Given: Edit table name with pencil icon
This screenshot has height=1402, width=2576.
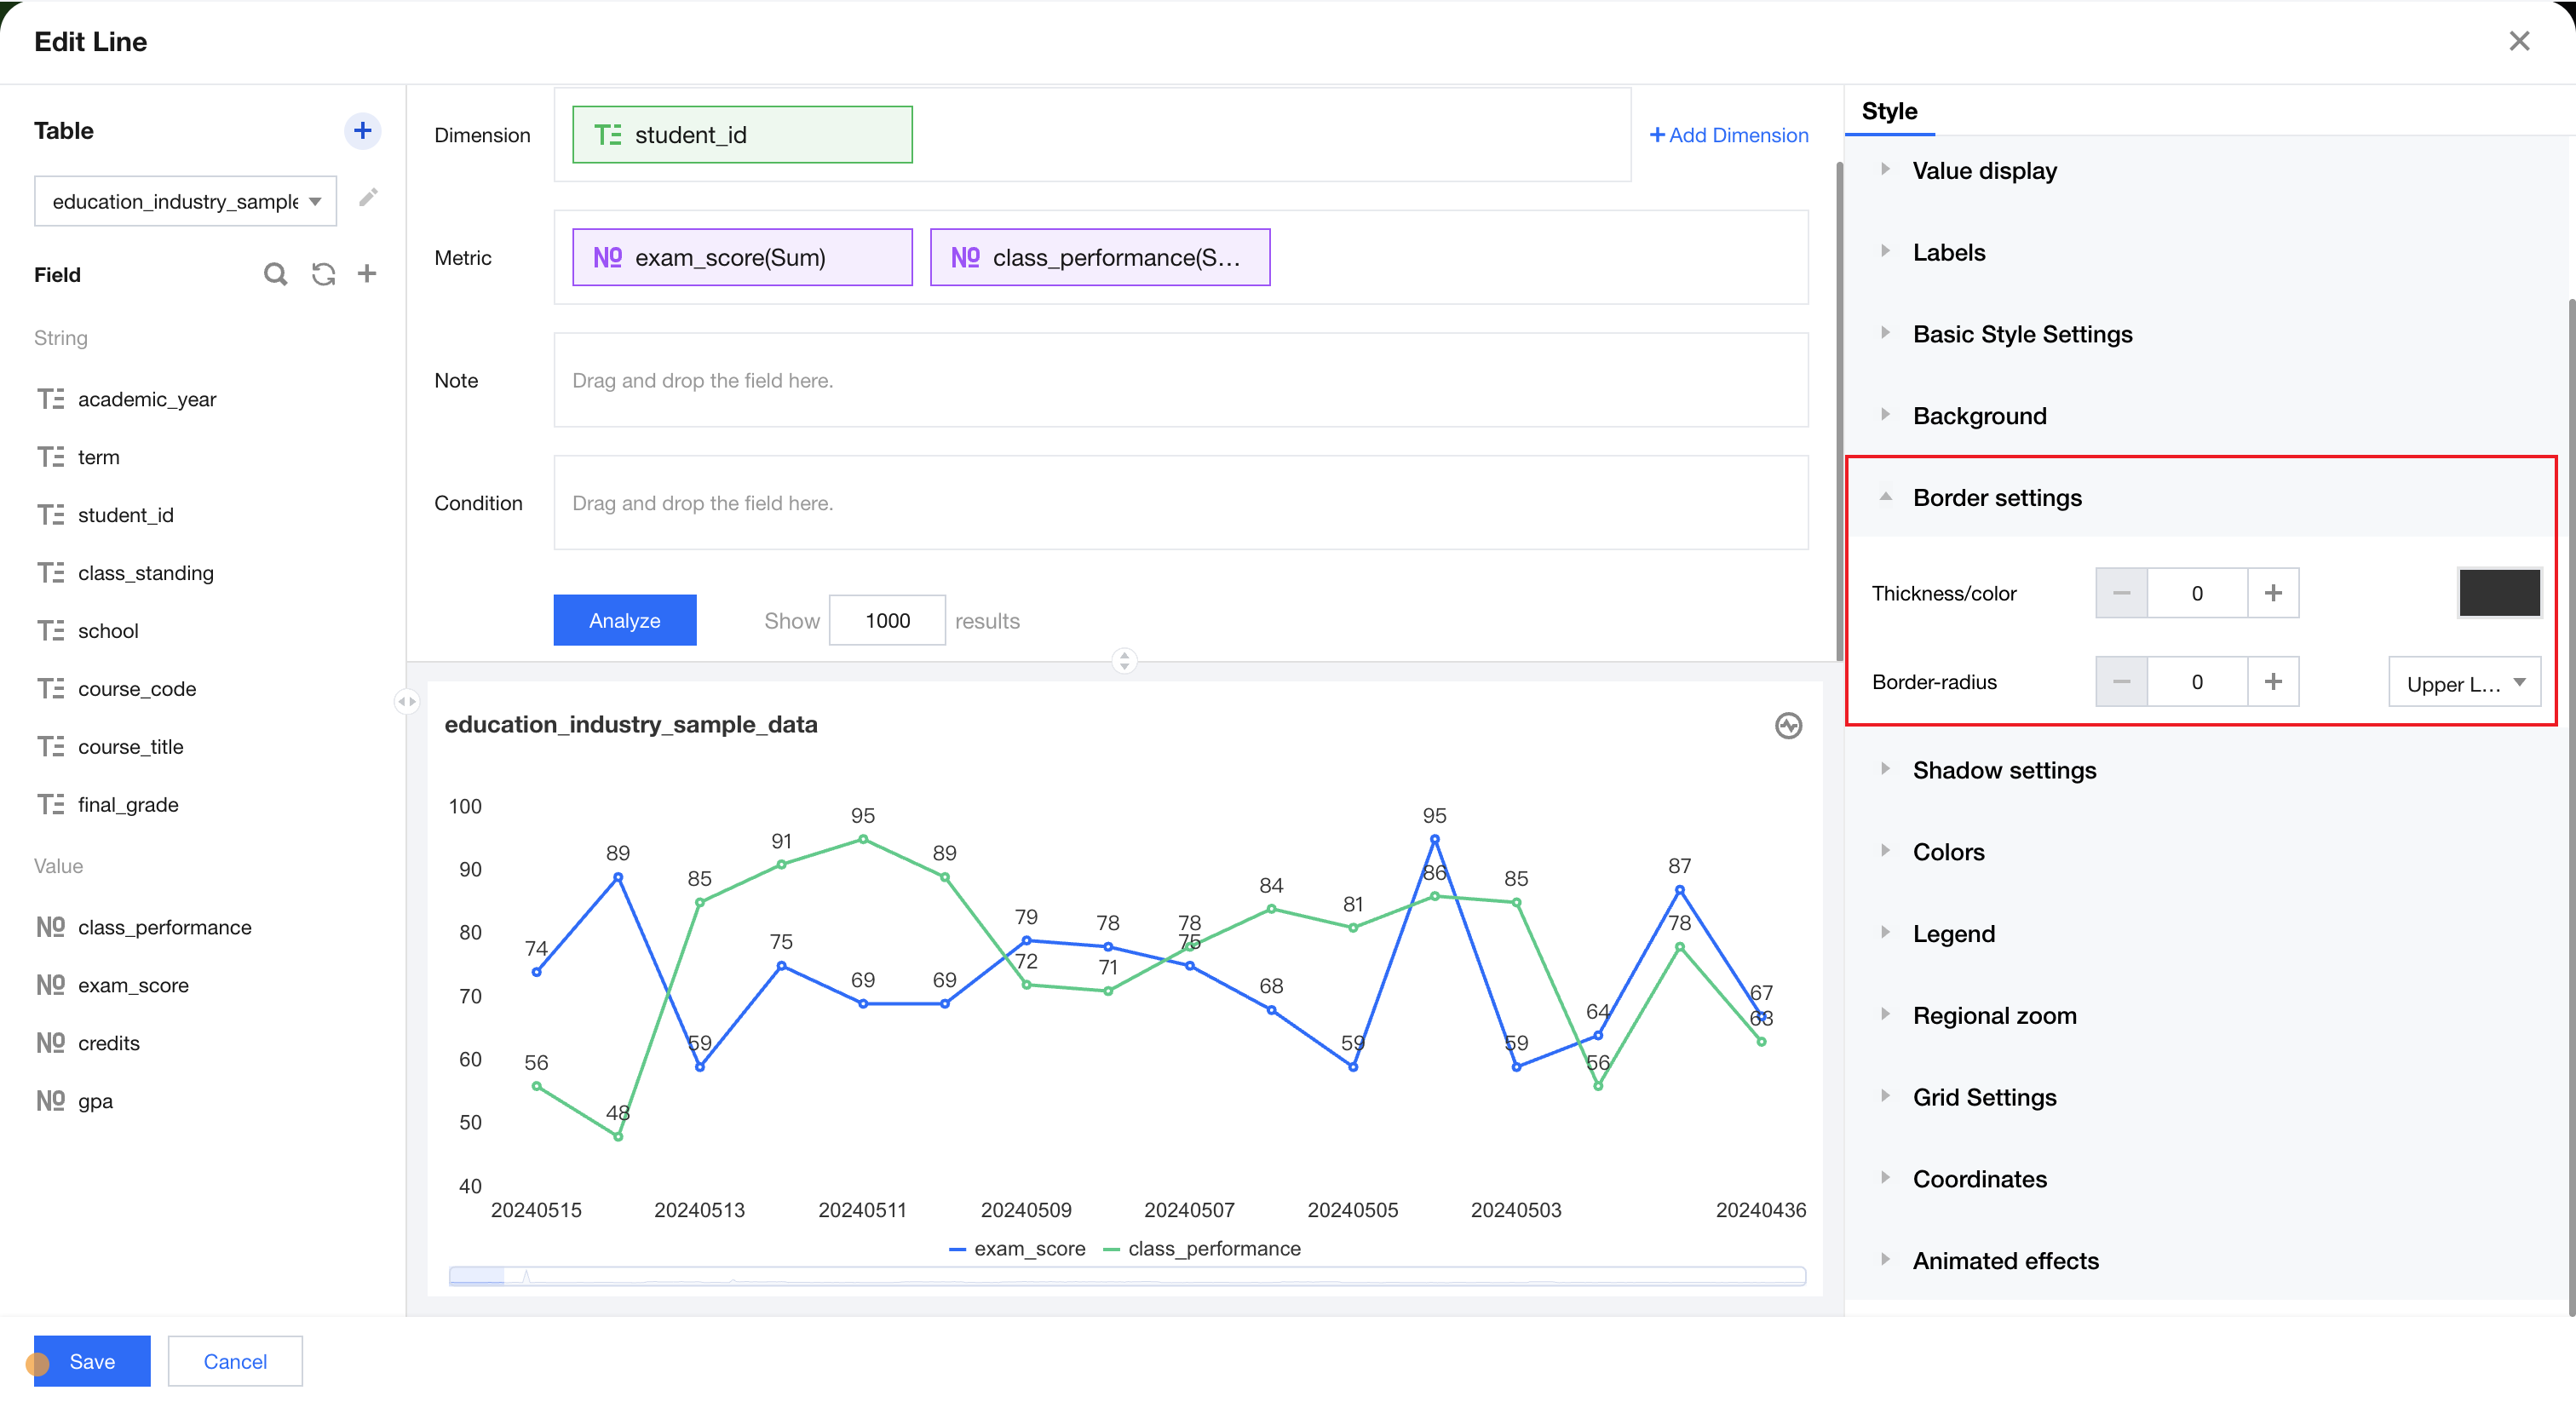Looking at the screenshot, I should click(x=368, y=198).
